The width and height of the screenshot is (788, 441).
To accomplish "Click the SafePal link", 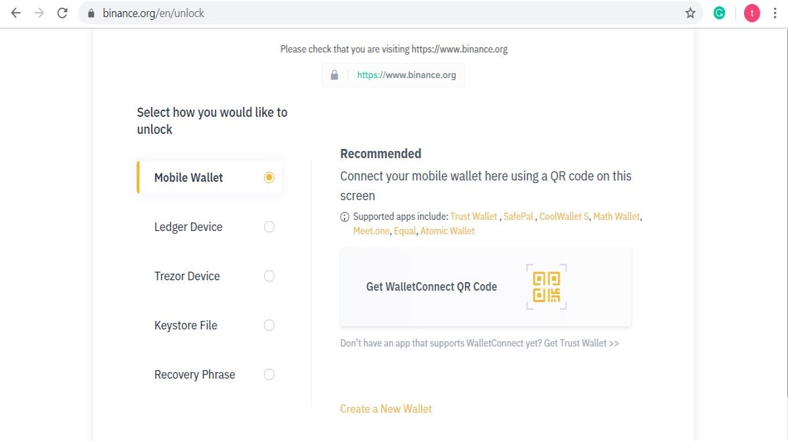I will coord(519,217).
